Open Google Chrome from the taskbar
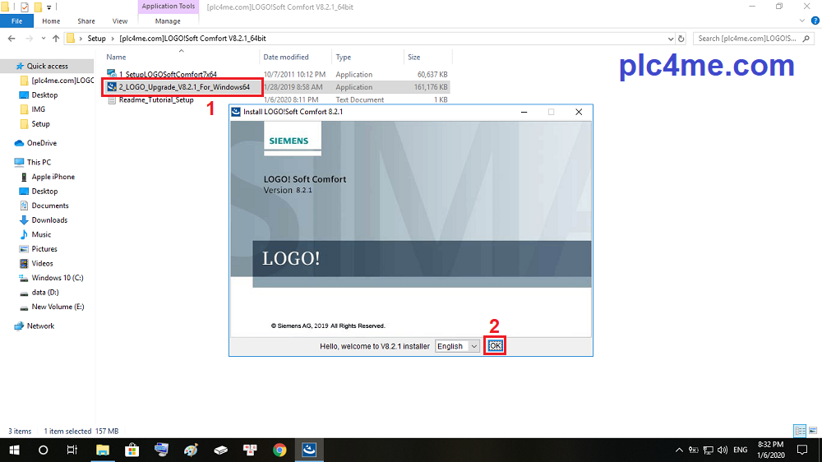The image size is (822, 462). [279, 450]
